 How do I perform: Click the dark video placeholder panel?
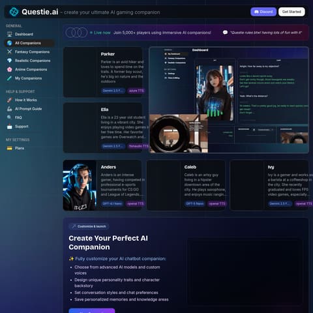245,271
